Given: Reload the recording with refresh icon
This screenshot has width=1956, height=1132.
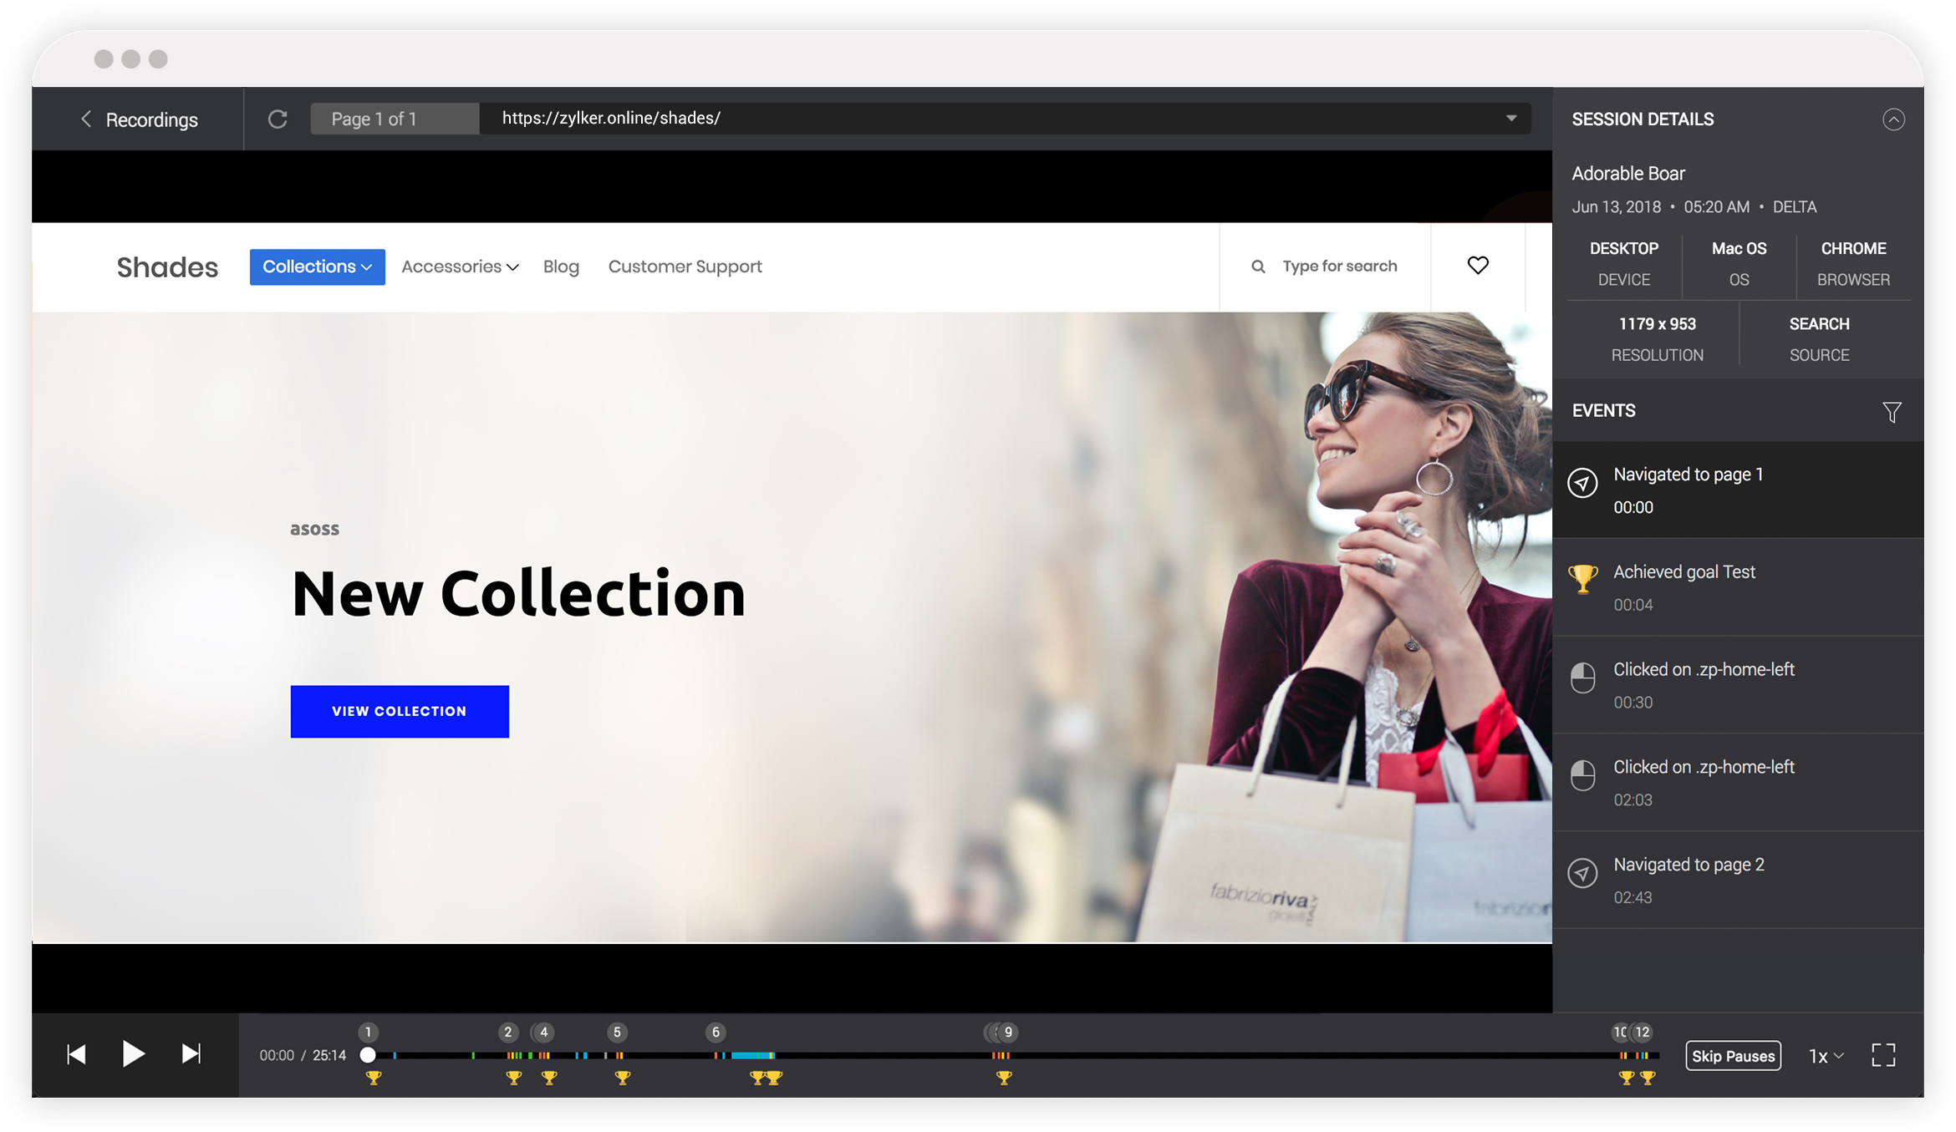Looking at the screenshot, I should [x=278, y=119].
